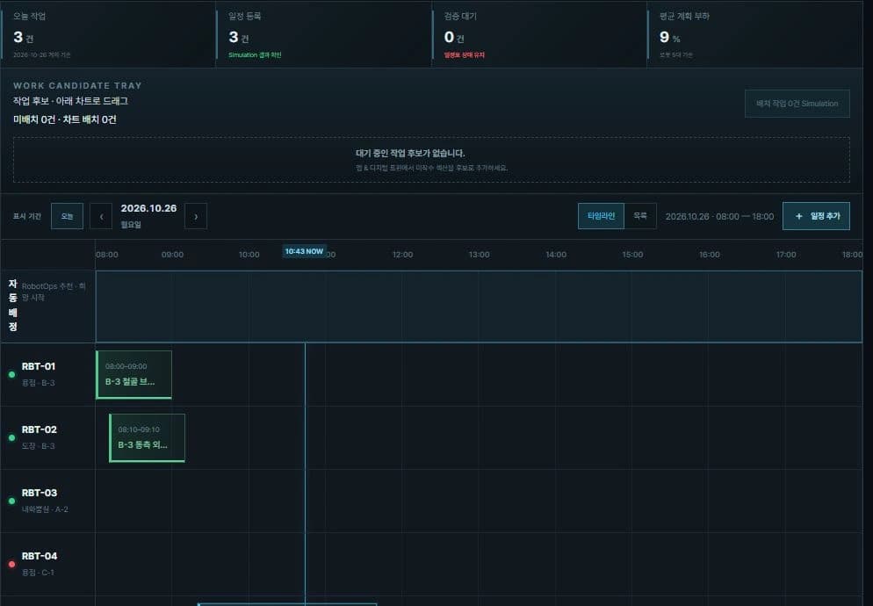Click the 2026.10.26 · 08:00 — 18:00 range text

tap(719, 217)
